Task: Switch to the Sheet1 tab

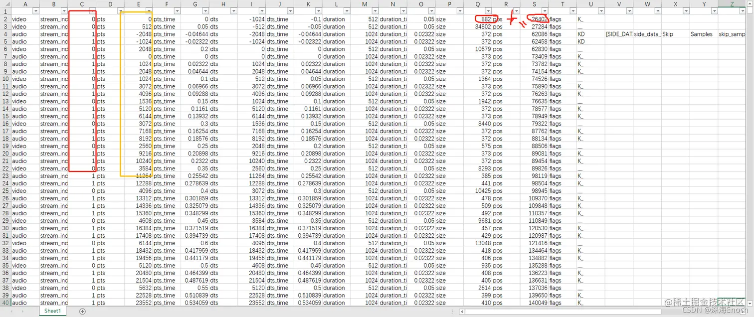Action: point(52,311)
